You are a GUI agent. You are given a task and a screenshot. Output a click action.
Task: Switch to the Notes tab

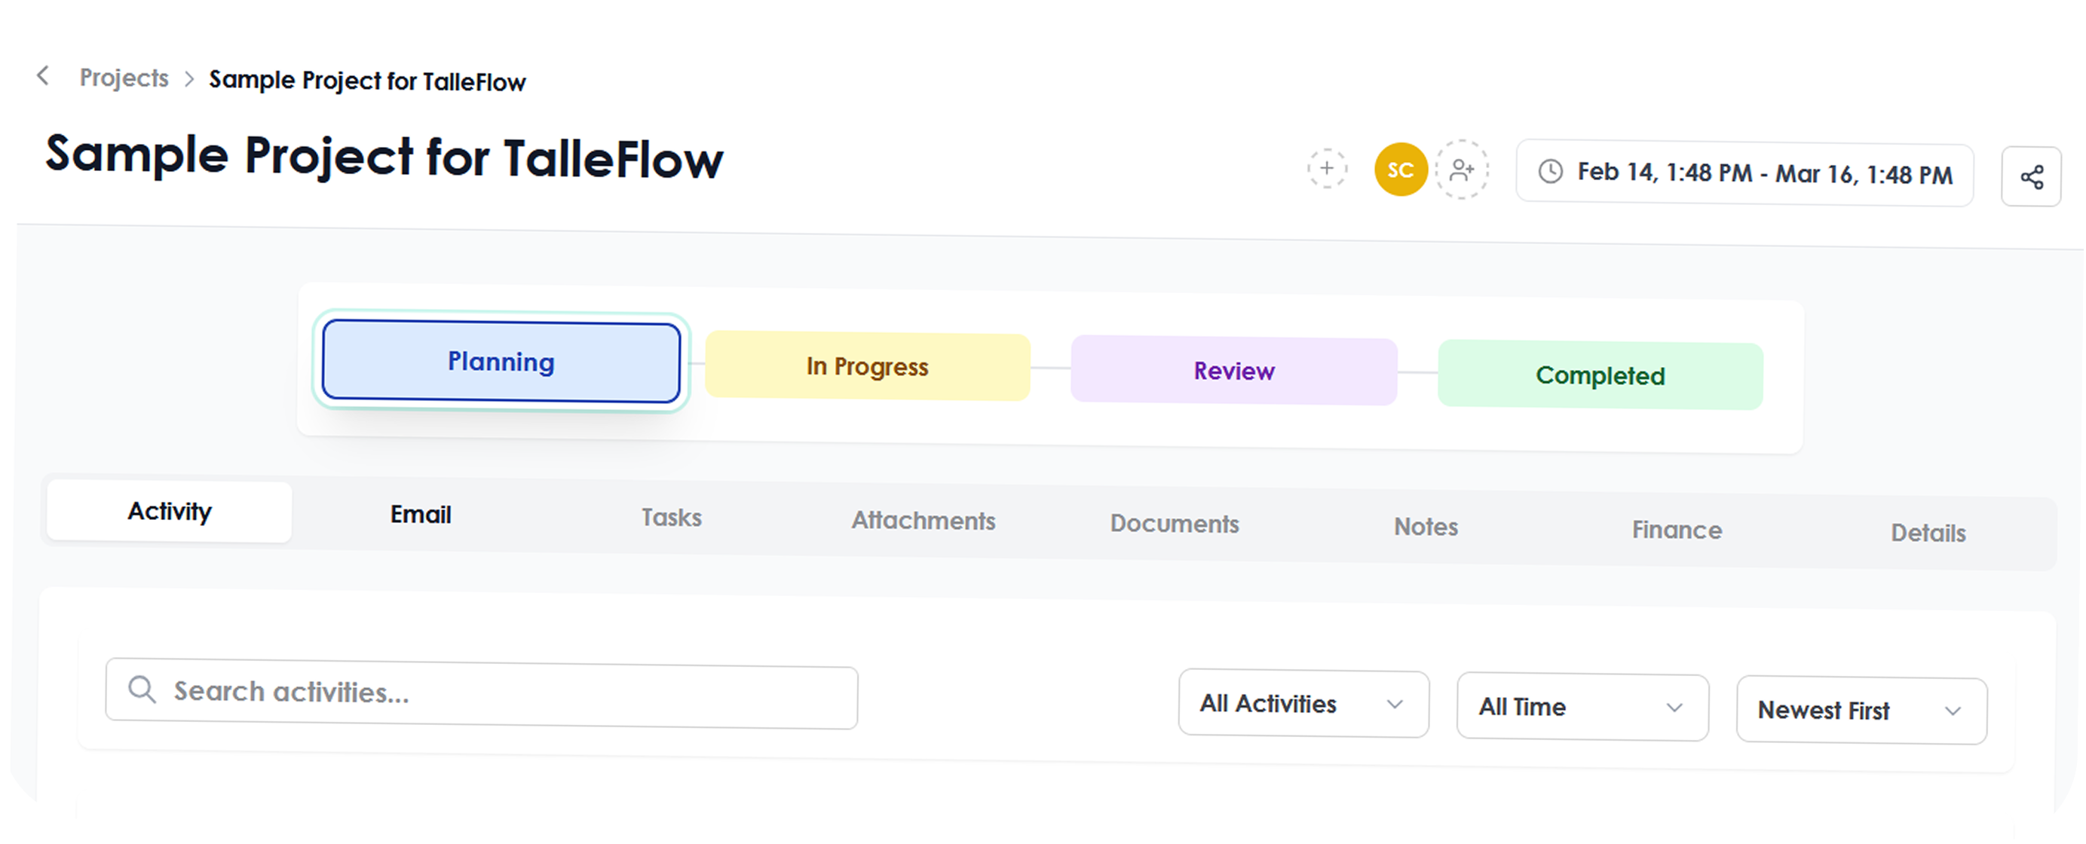(x=1425, y=526)
